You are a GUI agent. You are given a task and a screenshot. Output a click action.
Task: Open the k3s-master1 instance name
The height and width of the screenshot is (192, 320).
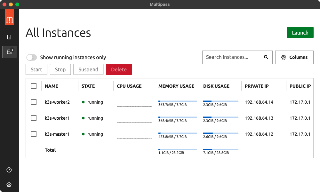point(57,134)
